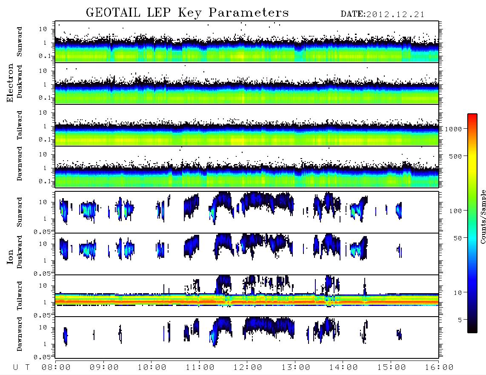Select the 13:00 time tick label
Screen dimensions: 486x375
(296, 367)
